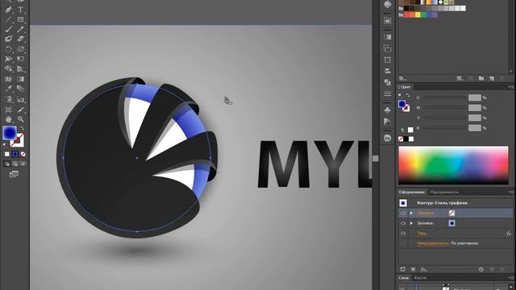Open the Оформление panel flyout menu

(x=510, y=192)
